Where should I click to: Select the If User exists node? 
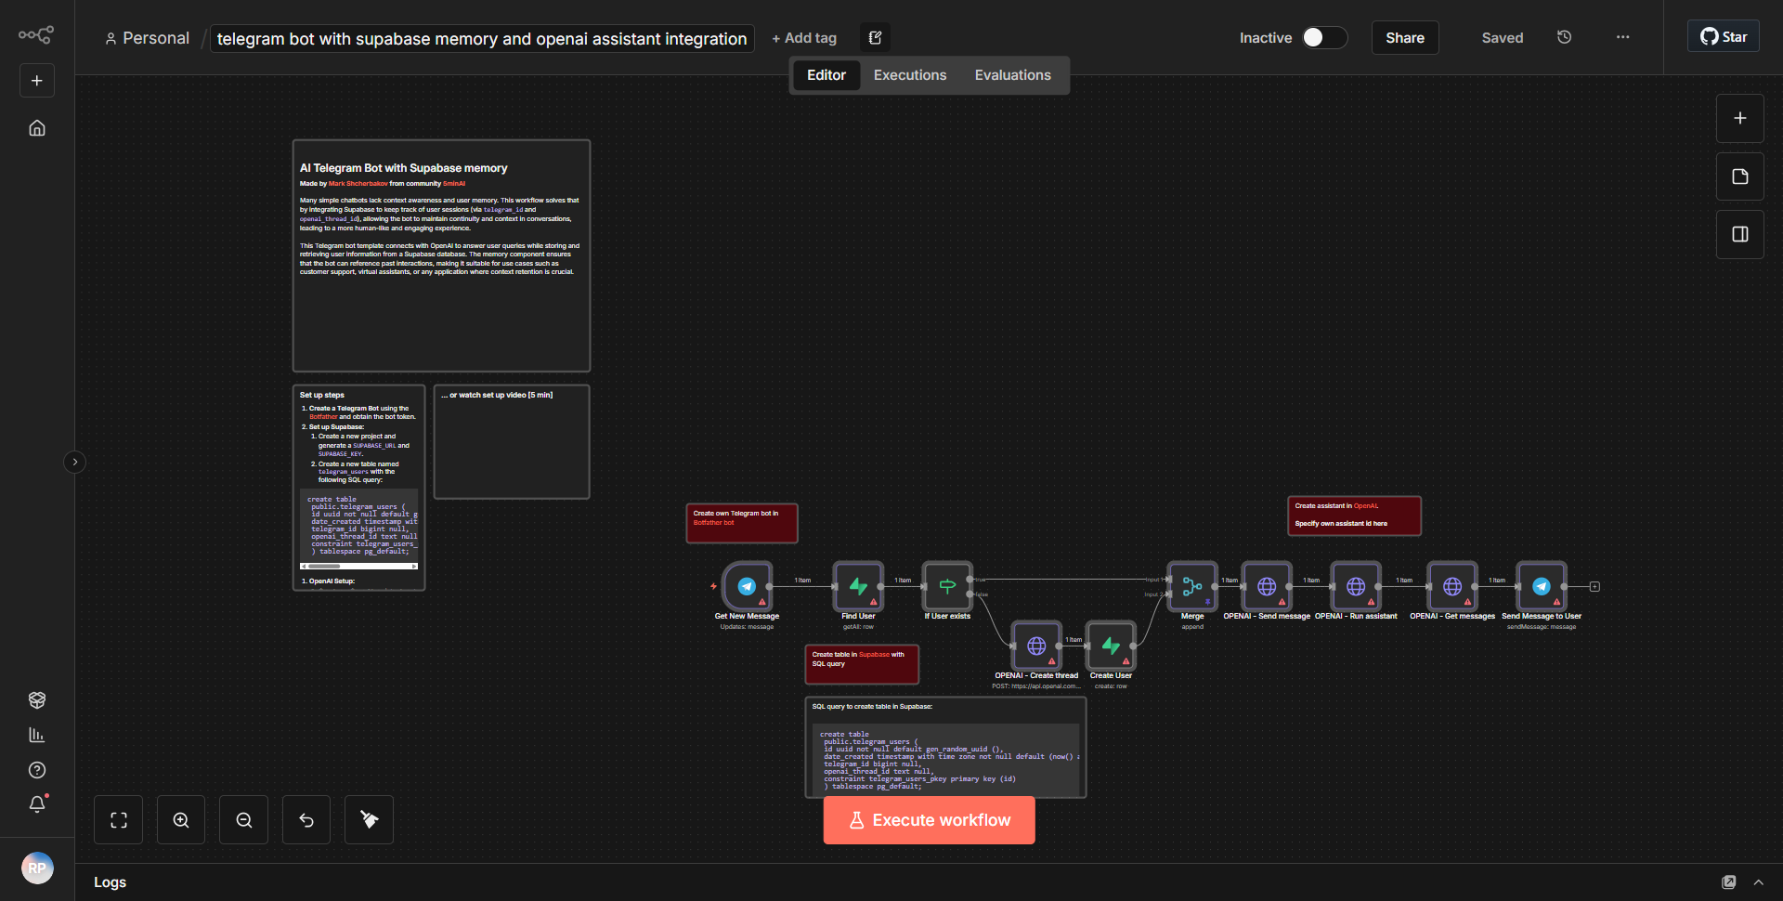(x=947, y=586)
